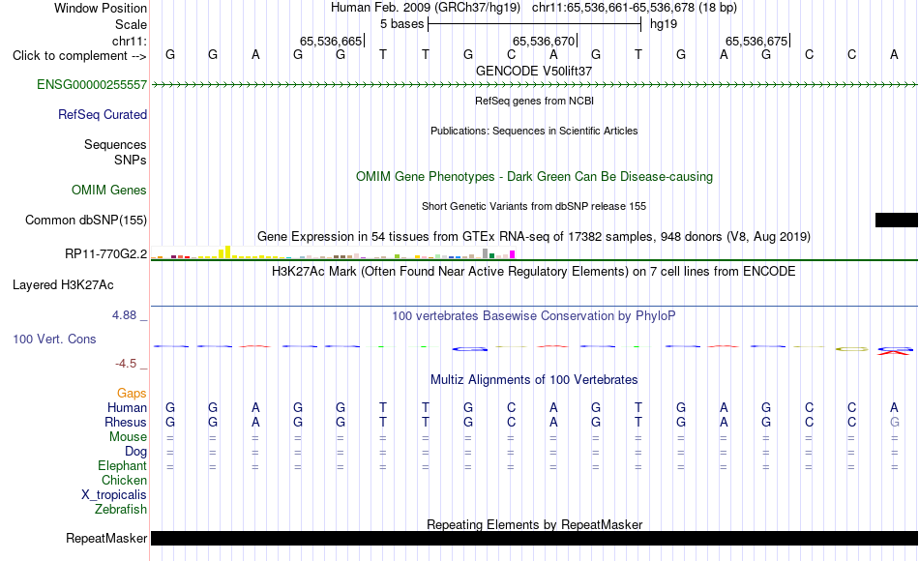Click the RepeatMasker track label
The image size is (919, 561).
(106, 538)
